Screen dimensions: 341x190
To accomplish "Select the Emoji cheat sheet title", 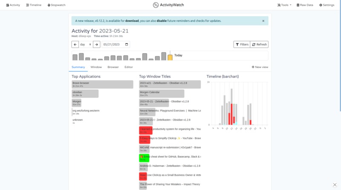I will pyautogui.click(x=170, y=158).
